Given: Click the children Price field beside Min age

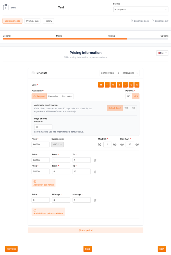Looking at the screenshot, I should [41, 200].
